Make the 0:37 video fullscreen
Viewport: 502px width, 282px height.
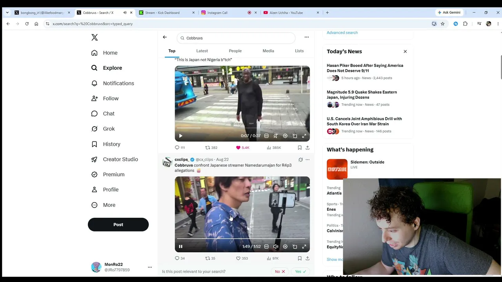(x=304, y=136)
